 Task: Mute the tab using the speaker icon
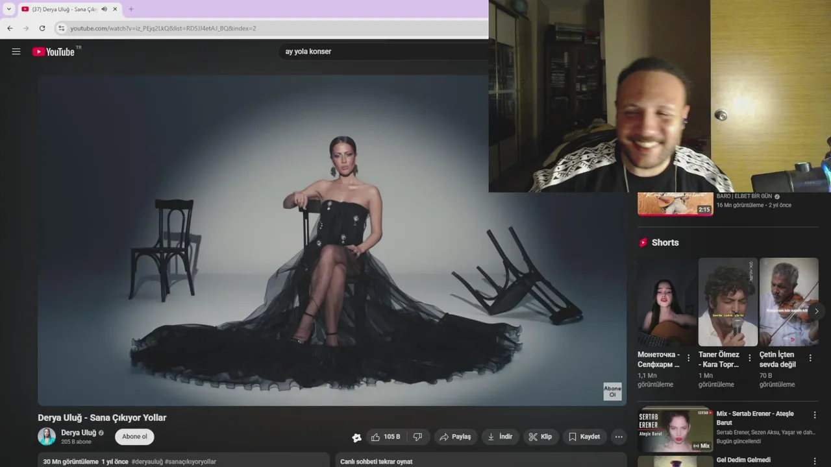pos(104,9)
